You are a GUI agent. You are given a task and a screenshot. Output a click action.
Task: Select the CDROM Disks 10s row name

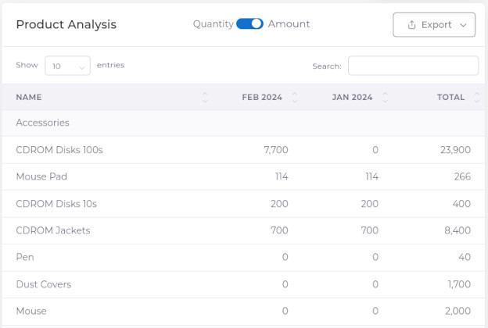click(x=56, y=204)
